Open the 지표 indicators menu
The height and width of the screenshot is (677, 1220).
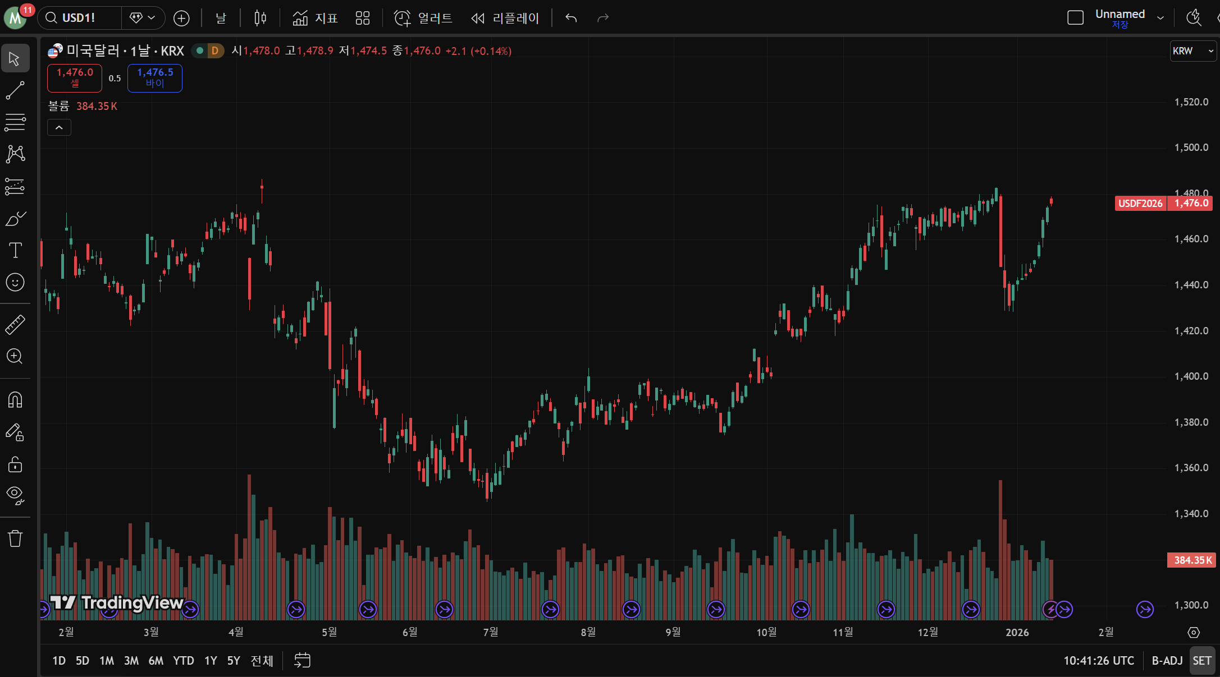[x=315, y=18]
